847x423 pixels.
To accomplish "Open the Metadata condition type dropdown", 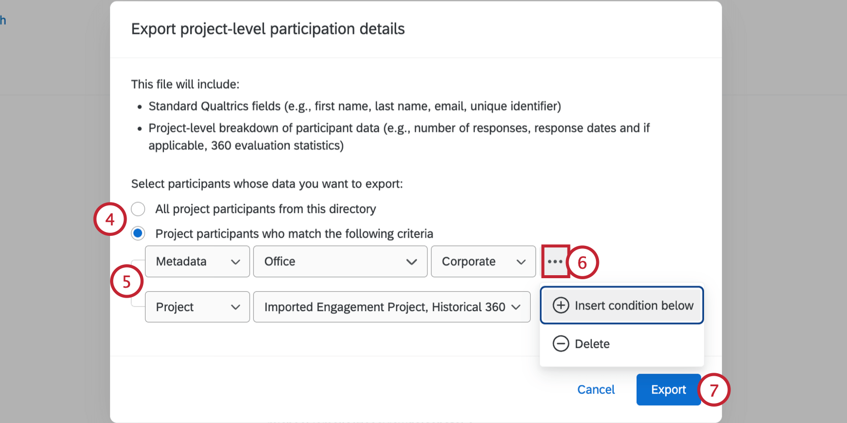I will (x=197, y=261).
